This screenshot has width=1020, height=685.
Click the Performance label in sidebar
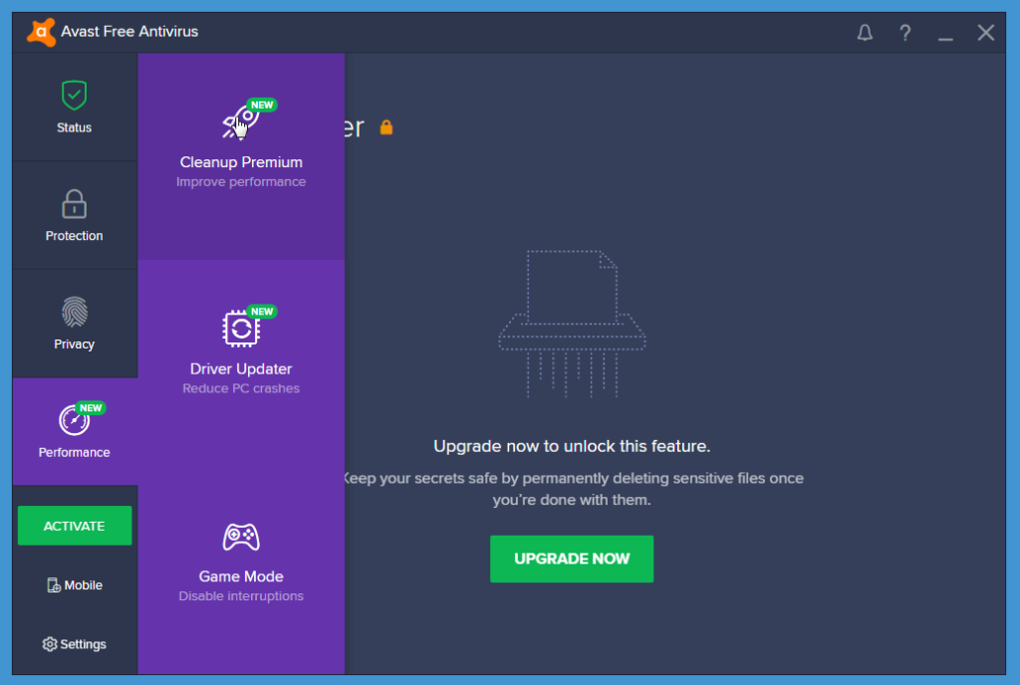tap(74, 452)
